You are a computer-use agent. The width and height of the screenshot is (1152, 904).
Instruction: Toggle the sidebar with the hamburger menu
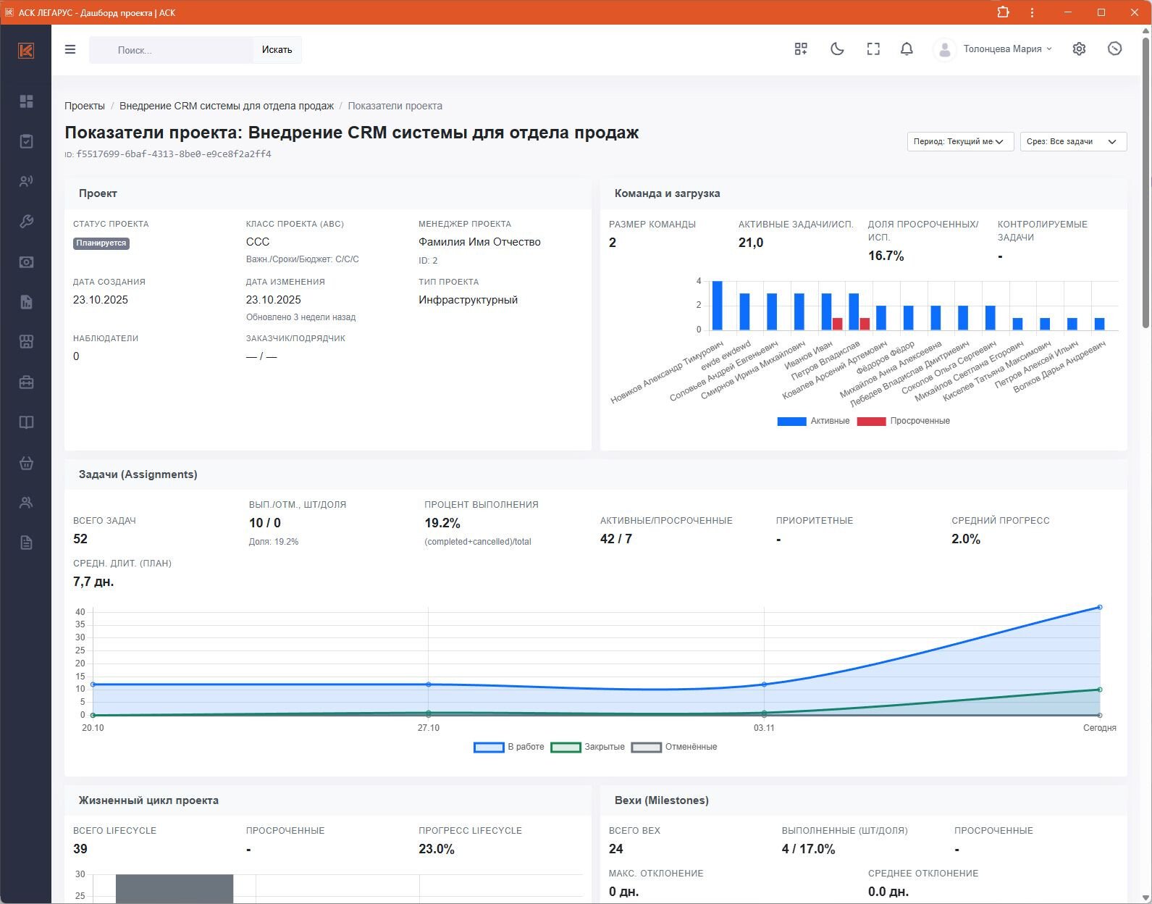[70, 49]
